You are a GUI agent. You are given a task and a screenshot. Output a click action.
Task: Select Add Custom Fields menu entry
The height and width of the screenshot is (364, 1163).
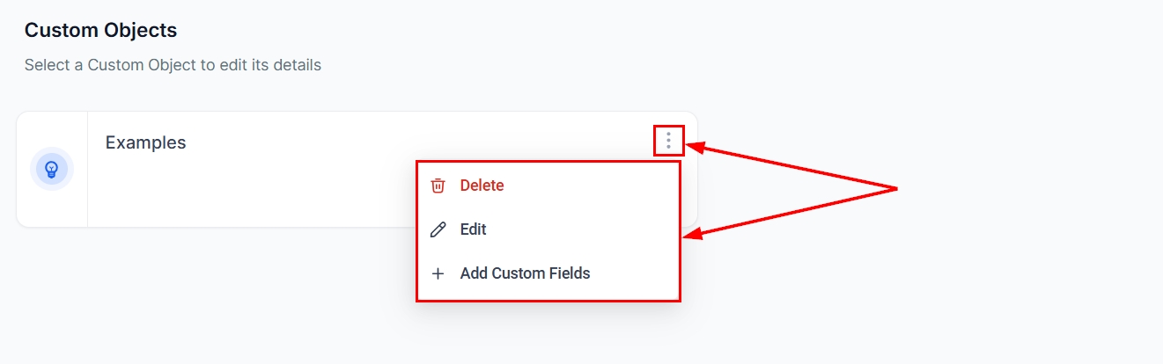point(525,273)
